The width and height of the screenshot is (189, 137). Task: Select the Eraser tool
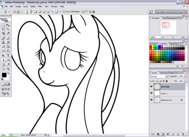[x=3, y=47]
